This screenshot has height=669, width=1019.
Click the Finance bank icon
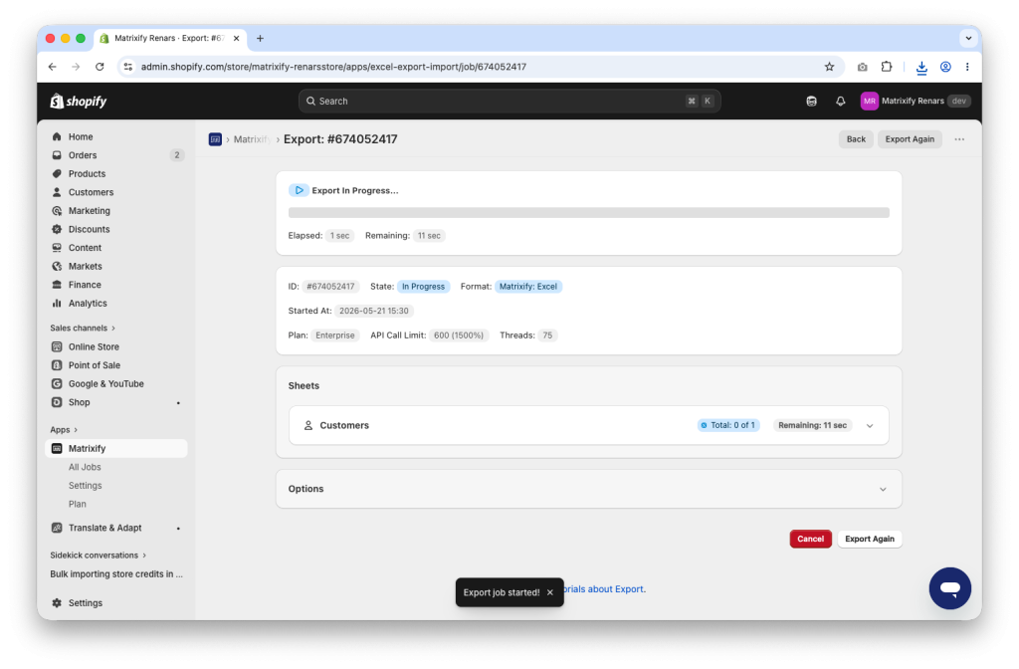[57, 285]
